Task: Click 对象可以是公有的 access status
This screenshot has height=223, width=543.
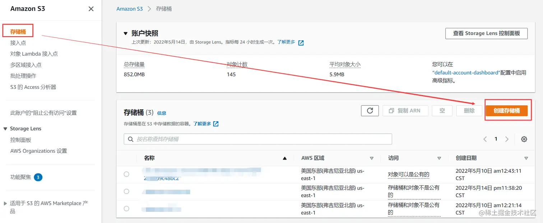Action: [409, 175]
